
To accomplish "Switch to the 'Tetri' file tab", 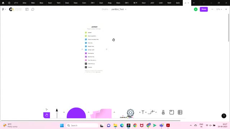I will pyautogui.click(x=59, y=3).
